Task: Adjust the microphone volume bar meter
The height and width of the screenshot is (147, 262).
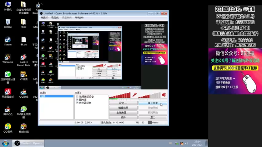Action: [x=120, y=95]
